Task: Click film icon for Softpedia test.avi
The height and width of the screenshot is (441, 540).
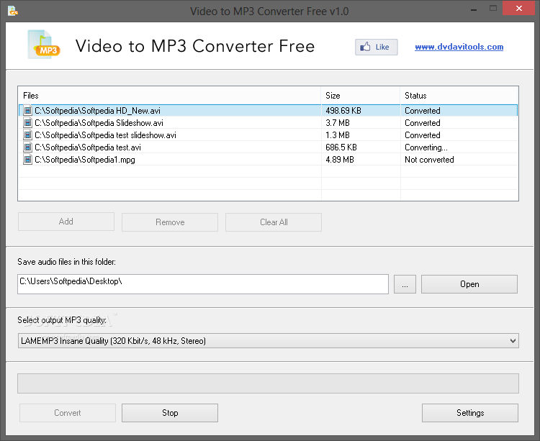Action: pyautogui.click(x=27, y=147)
